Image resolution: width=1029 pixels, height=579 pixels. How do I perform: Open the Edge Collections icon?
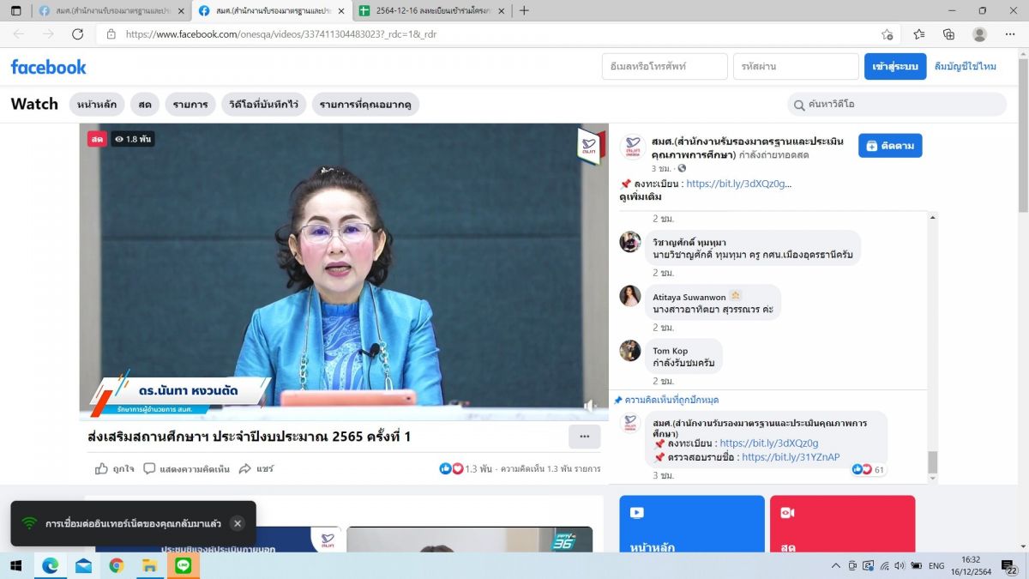click(948, 34)
